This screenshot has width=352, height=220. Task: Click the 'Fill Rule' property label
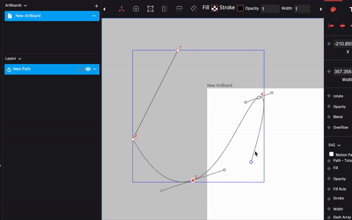click(340, 189)
